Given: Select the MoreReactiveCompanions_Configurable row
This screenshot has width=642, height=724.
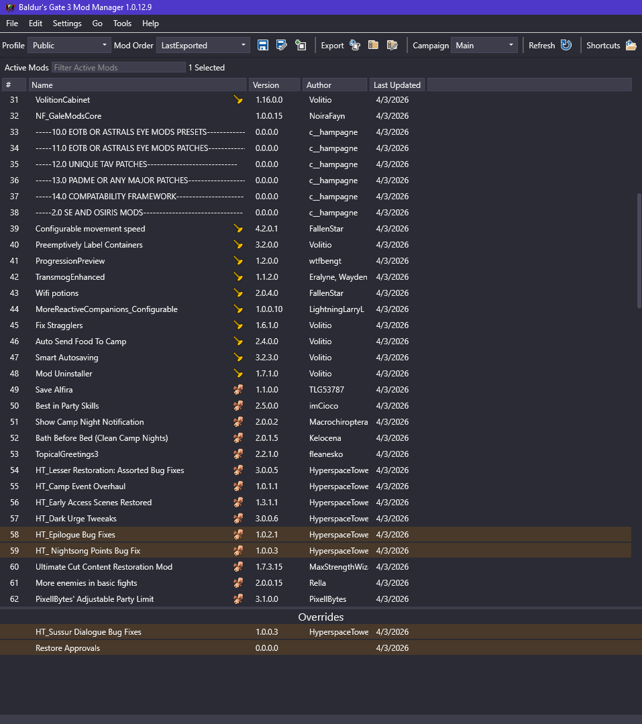Looking at the screenshot, I should [316, 309].
